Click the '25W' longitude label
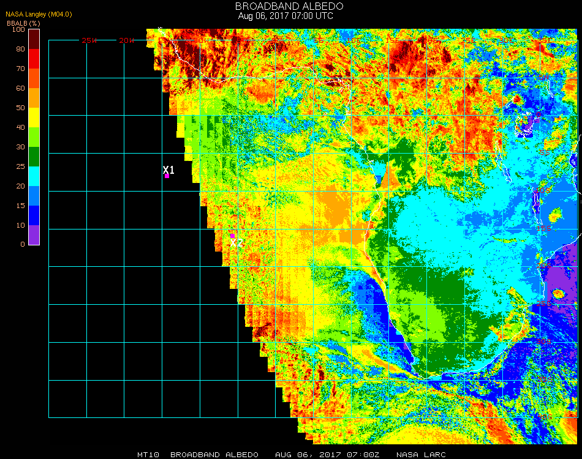Image resolution: width=582 pixels, height=459 pixels. coord(89,40)
